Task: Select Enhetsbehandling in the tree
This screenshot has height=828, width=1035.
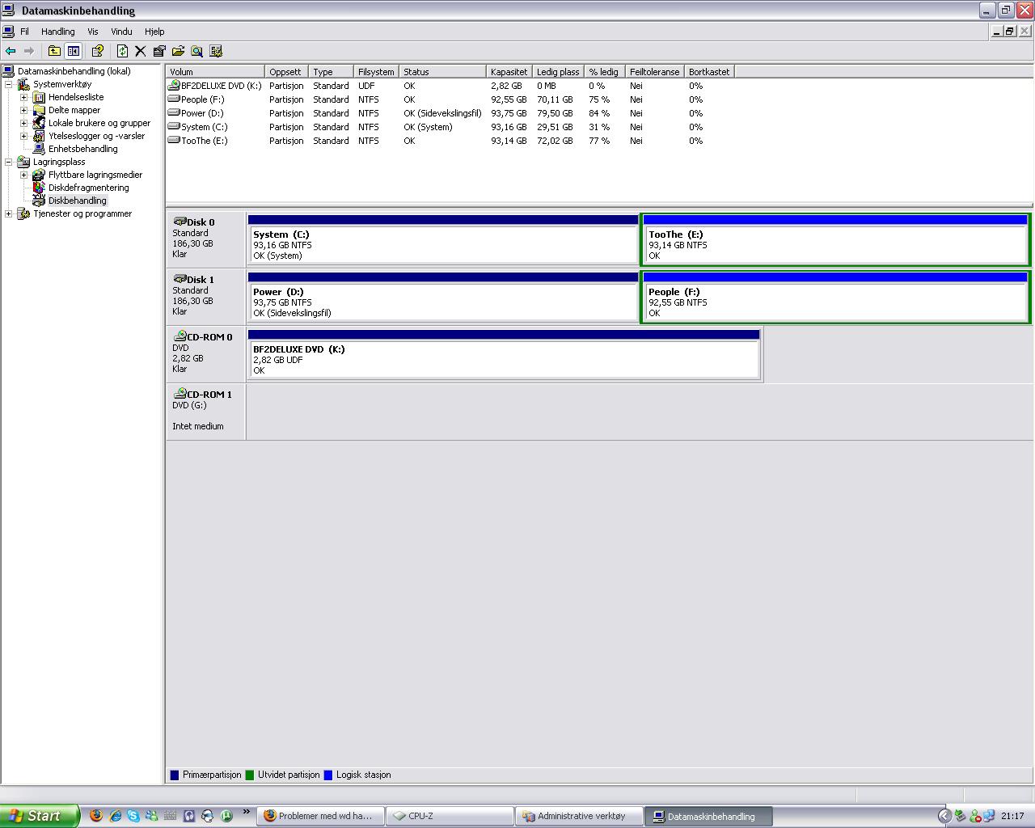Action: [82, 149]
